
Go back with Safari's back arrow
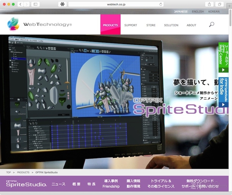tap(20, 4)
